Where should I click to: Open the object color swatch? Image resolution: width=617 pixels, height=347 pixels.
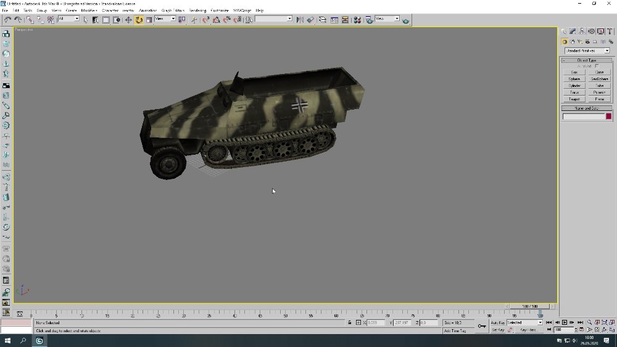pyautogui.click(x=609, y=116)
